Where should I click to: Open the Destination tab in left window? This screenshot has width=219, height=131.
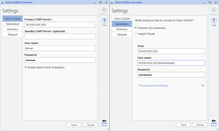point(13,24)
